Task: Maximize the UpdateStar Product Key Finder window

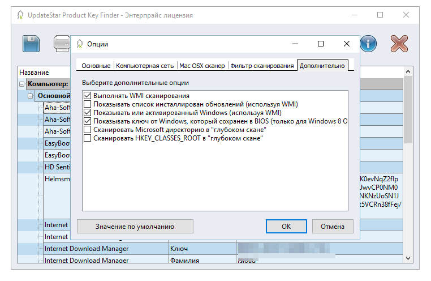Action: pyautogui.click(x=380, y=15)
